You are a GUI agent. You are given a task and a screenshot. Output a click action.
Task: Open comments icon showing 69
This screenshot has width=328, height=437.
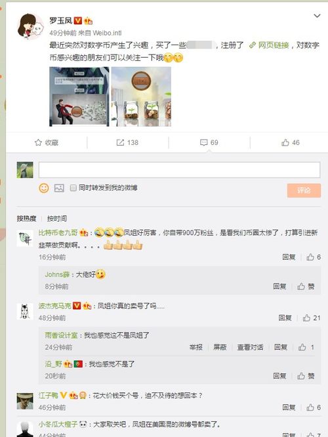click(x=204, y=142)
